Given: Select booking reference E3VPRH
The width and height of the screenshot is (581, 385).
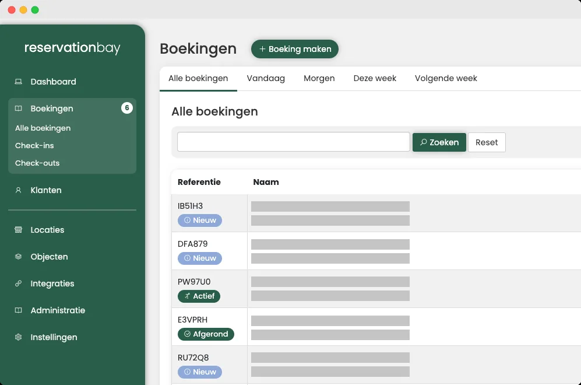Looking at the screenshot, I should 193,320.
